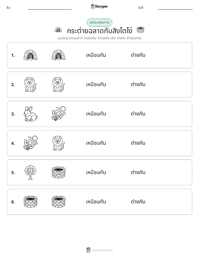Viewport: 199px width, 258px height.
Task: Select ต่างกัน for row 5
Action: [138, 172]
